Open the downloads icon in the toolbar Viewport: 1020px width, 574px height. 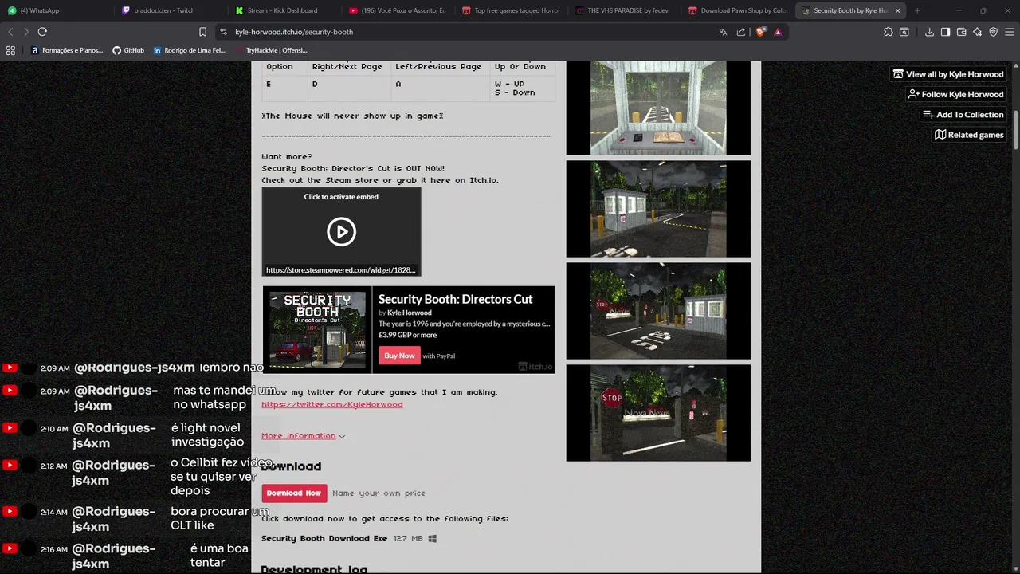click(x=929, y=32)
